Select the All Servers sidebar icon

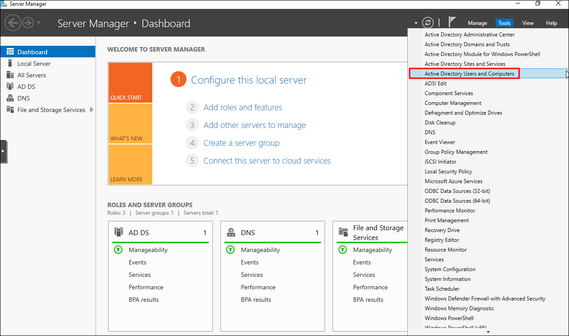pos(10,75)
